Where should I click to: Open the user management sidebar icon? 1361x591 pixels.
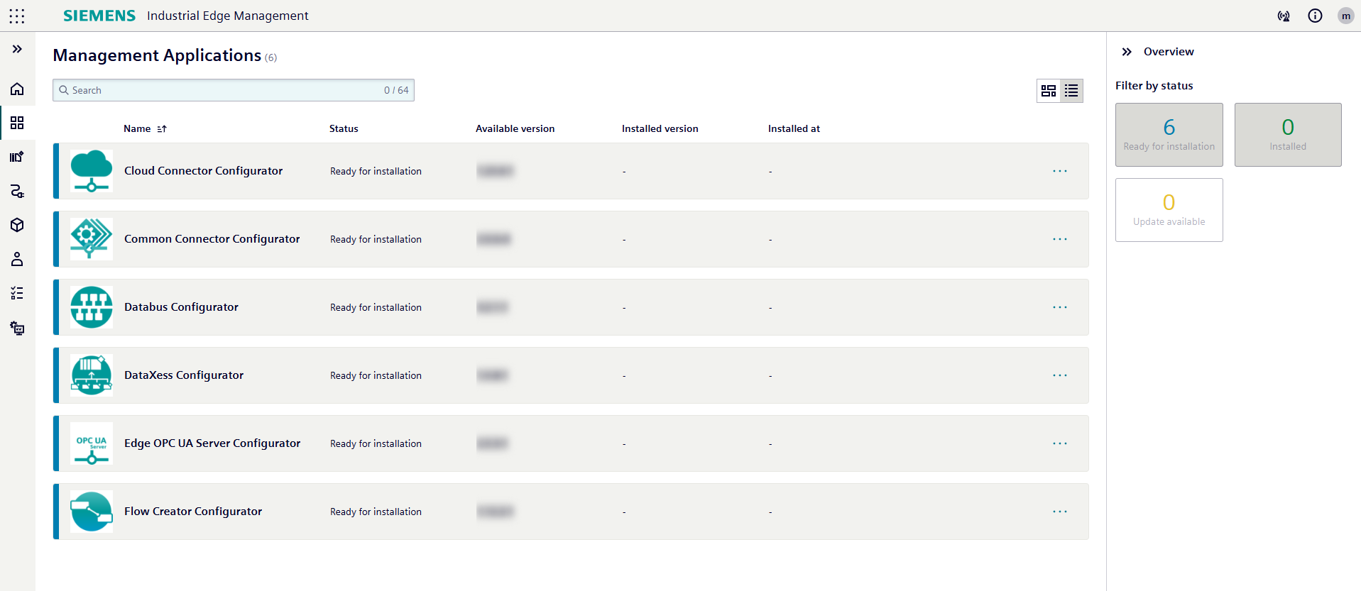pyautogui.click(x=17, y=259)
